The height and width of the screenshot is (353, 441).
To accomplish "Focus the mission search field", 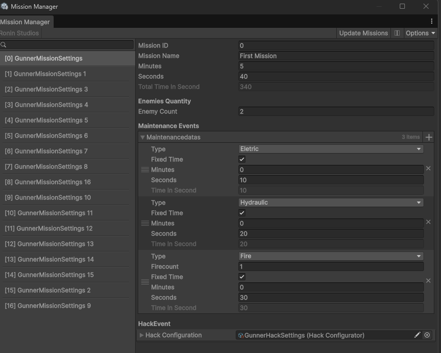I will tap(67, 45).
